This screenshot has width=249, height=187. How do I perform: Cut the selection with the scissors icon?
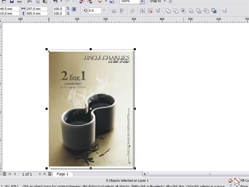29,1
